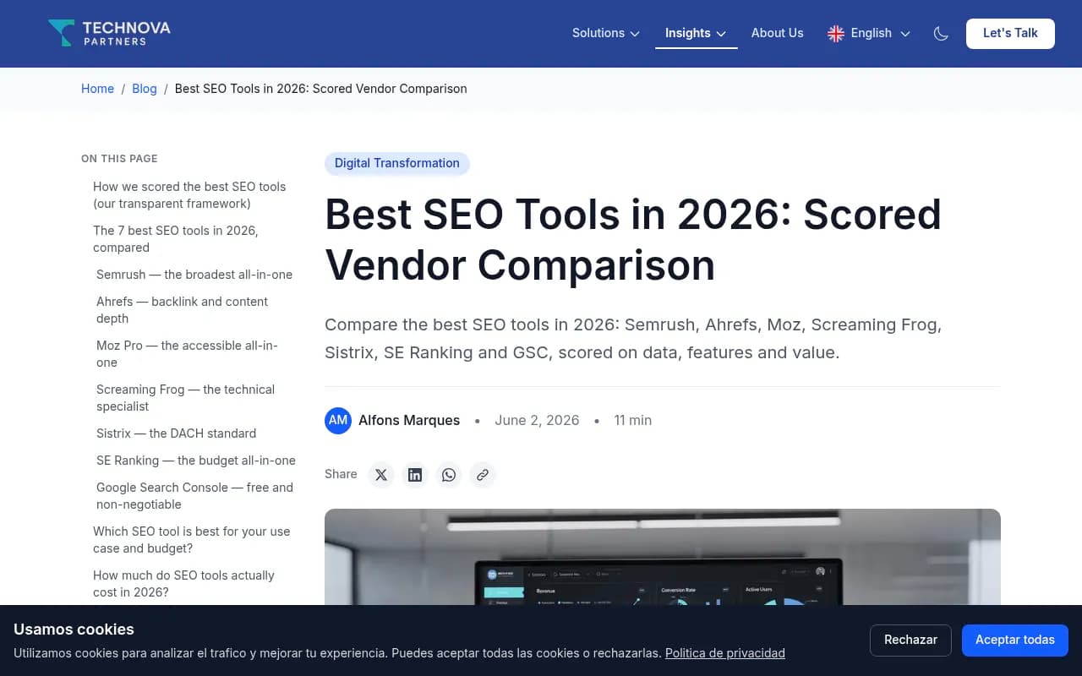The height and width of the screenshot is (676, 1082).
Task: Jump to Sistrix DACH standard section
Action: [176, 433]
